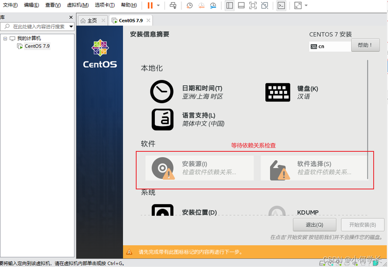
Task: Pause the virtual machine with the orange button
Action: tap(150, 5)
